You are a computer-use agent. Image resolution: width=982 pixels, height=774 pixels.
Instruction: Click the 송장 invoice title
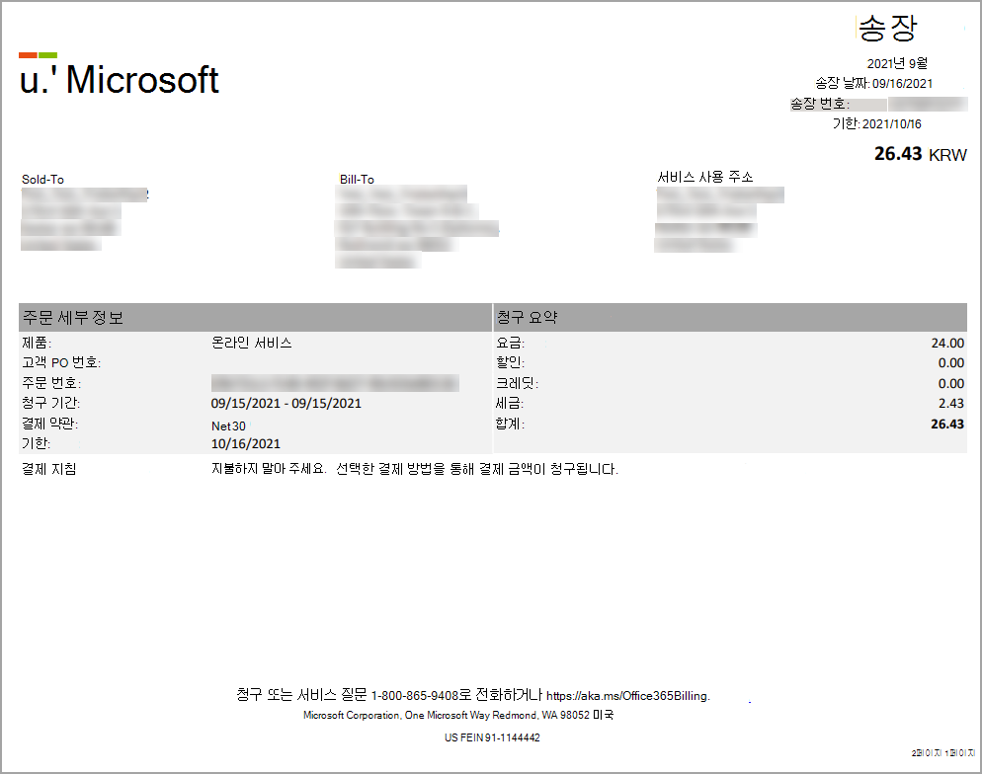click(x=887, y=28)
